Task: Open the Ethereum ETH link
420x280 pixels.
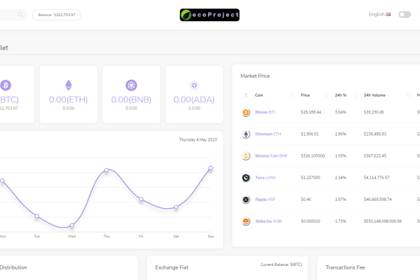Action: pos(268,134)
